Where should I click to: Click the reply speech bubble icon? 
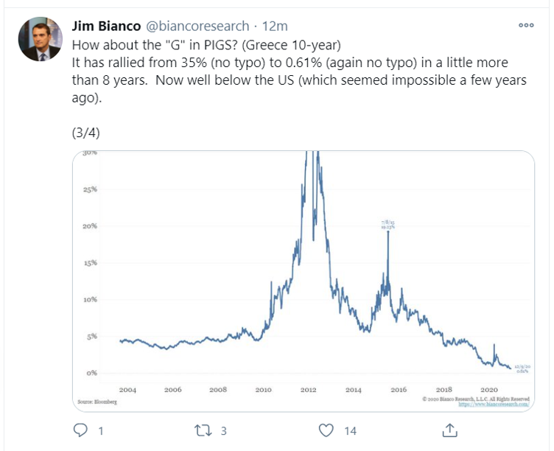pyautogui.click(x=82, y=430)
